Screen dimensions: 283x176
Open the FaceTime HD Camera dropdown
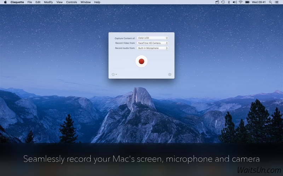pyautogui.click(x=152, y=43)
